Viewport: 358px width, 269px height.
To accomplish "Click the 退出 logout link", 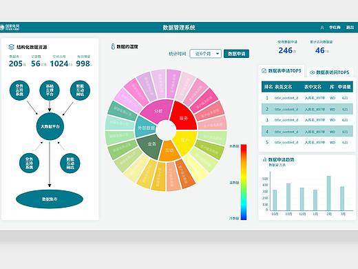I will tap(350, 28).
